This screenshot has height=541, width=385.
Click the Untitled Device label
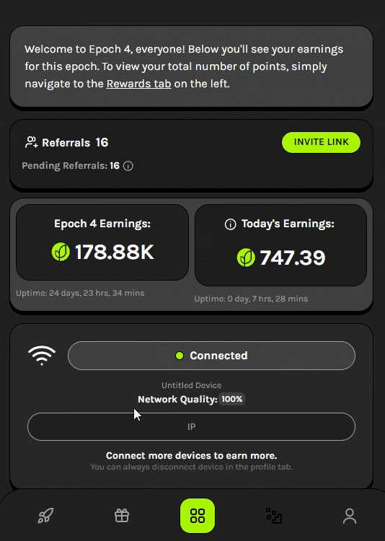pos(192,385)
